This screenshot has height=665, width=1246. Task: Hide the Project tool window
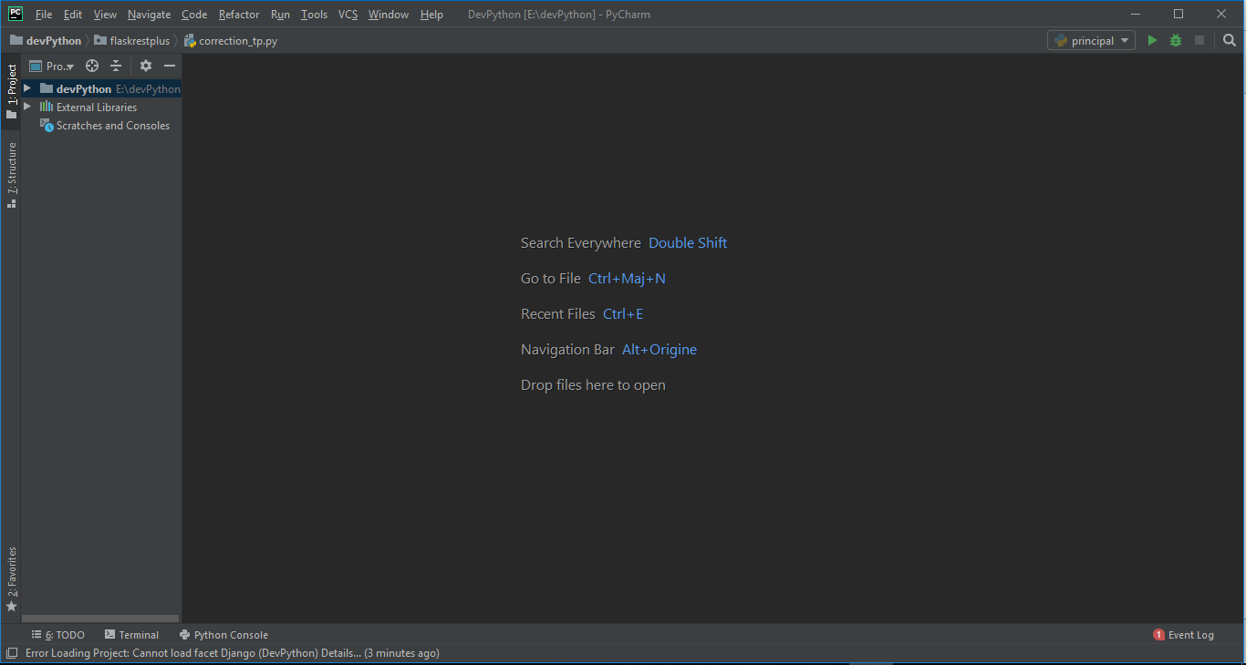click(x=170, y=66)
